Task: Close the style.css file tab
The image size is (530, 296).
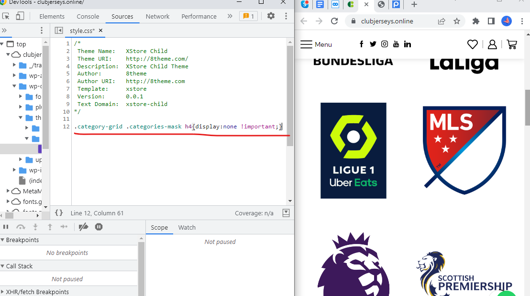Action: point(100,31)
